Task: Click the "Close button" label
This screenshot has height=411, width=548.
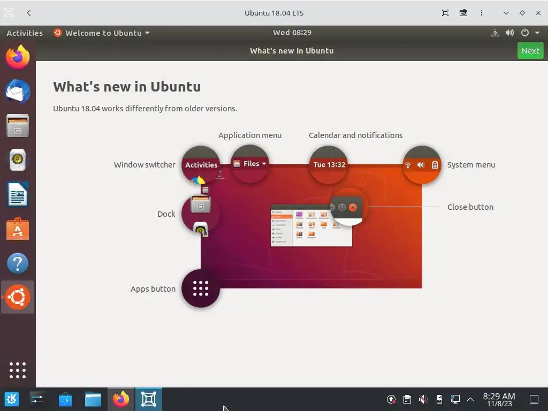Action: (470, 207)
